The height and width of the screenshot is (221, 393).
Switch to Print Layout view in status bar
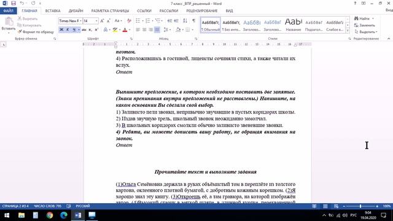click(x=325, y=206)
